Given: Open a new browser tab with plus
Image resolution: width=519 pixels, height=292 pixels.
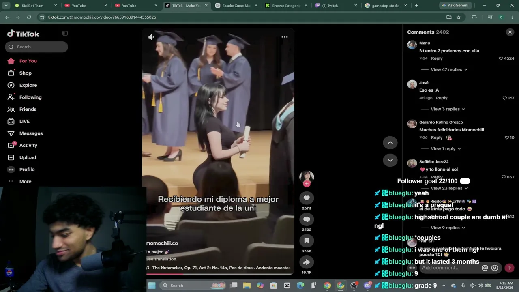Looking at the screenshot, I should (416, 6).
